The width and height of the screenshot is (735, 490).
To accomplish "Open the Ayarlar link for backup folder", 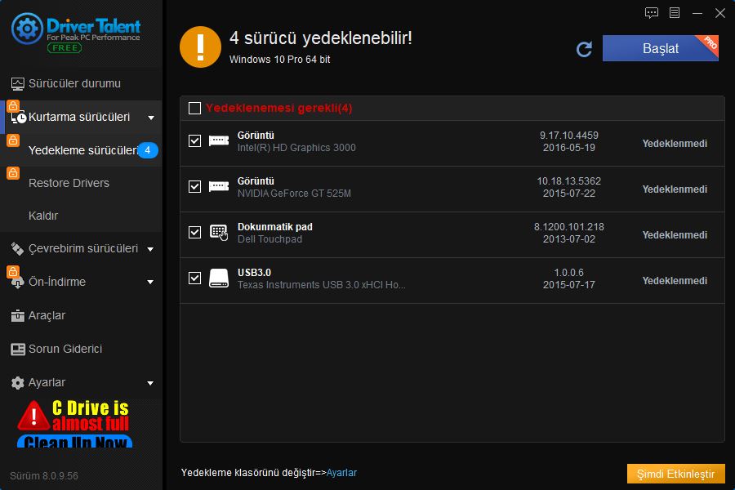I will pos(341,473).
